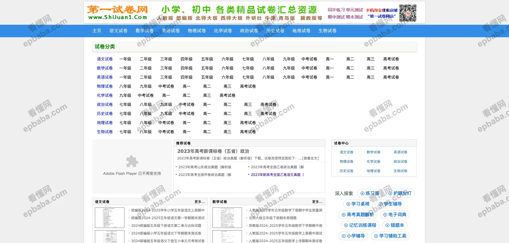Click the 记忆训练课程 explore tag button
The image size is (509, 243).
(x=360, y=225)
